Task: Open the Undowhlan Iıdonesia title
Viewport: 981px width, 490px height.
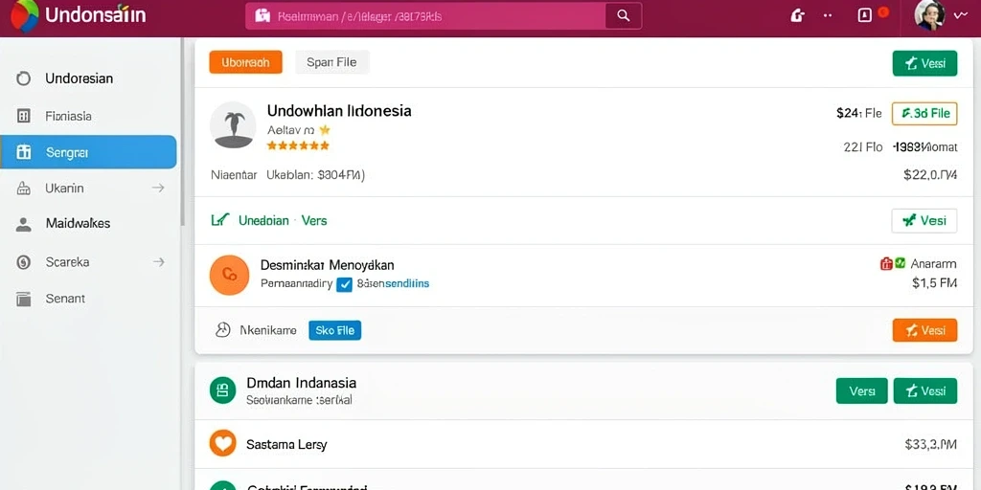Action: point(339,111)
